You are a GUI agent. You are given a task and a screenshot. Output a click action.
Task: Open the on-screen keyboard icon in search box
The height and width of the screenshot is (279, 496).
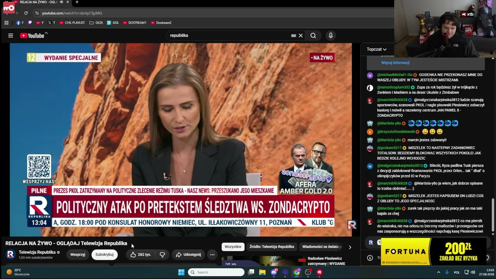click(x=293, y=36)
